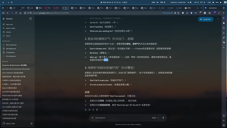227x128 pixels.
Task: Open the right sidebar downloads icon
Action: click(224, 33)
